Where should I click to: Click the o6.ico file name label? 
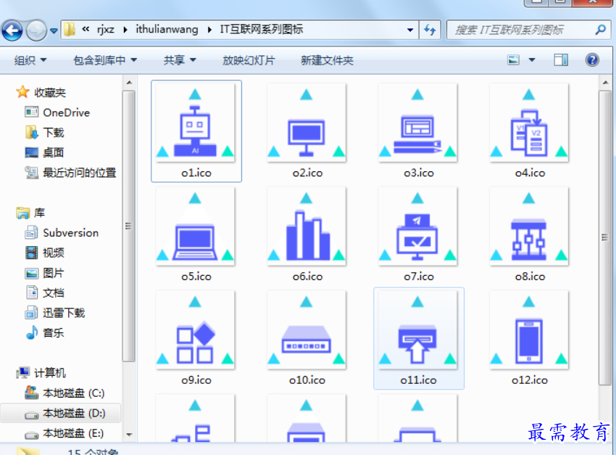(x=307, y=276)
